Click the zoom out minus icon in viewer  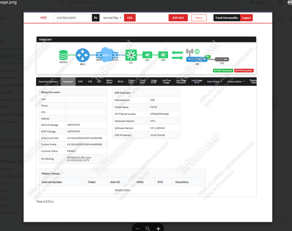click(x=138, y=229)
